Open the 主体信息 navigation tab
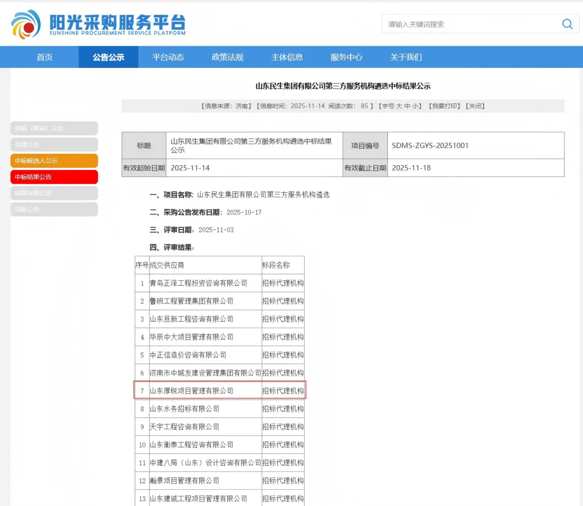This screenshot has height=506, width=583. [x=287, y=58]
